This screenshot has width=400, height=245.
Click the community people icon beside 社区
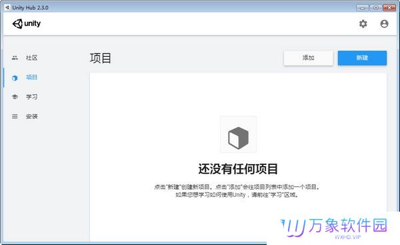tap(15, 57)
